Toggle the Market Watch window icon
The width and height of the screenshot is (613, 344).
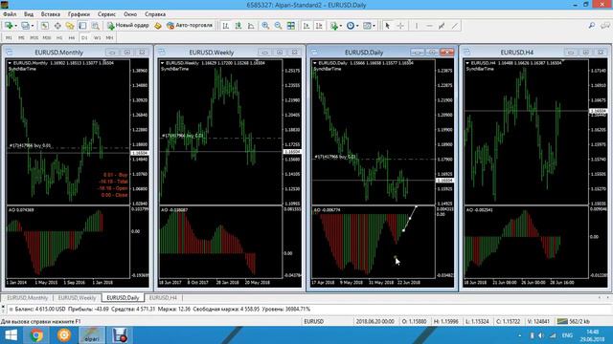[45, 26]
